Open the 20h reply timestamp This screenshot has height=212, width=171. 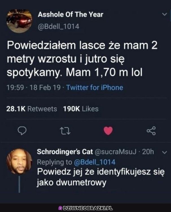coord(148,152)
